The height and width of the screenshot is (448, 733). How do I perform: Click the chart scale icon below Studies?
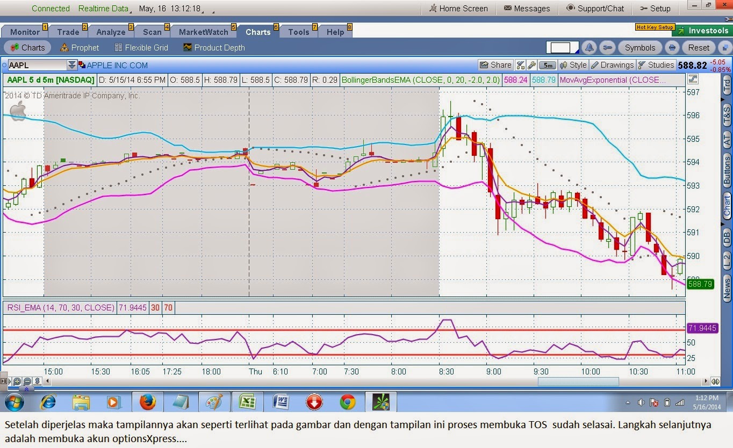692,80
